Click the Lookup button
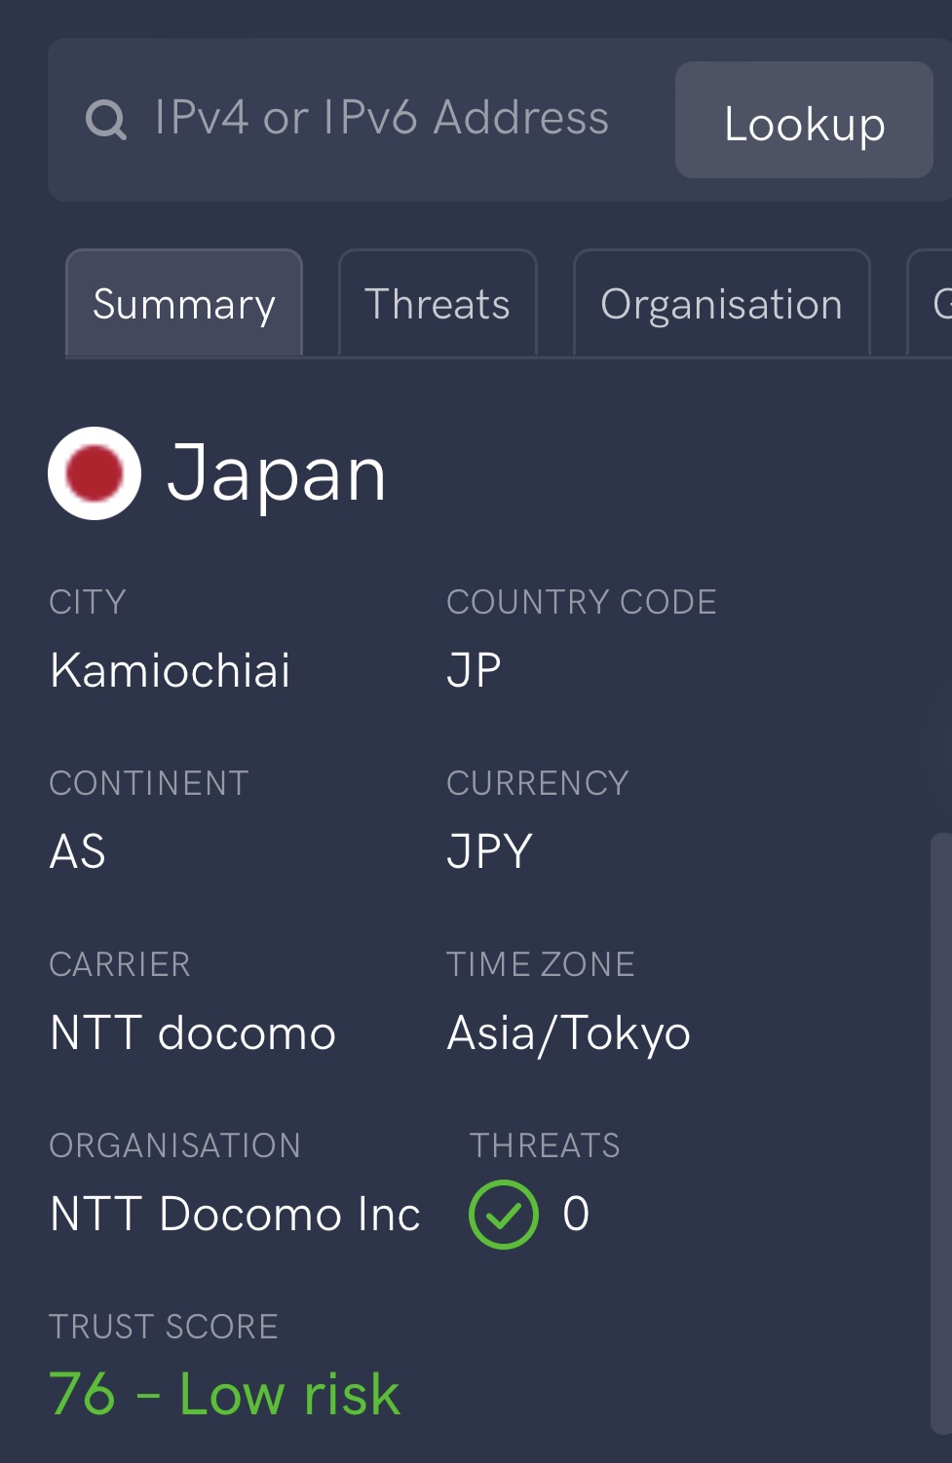The height and width of the screenshot is (1463, 952). coord(804,120)
